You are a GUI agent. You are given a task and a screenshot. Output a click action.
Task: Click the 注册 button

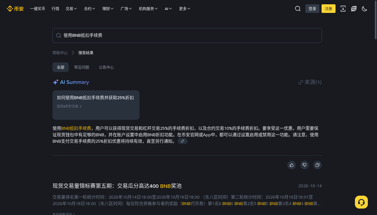point(329,9)
